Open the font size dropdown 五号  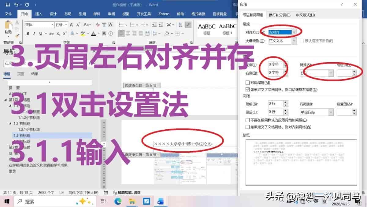tap(65, 25)
